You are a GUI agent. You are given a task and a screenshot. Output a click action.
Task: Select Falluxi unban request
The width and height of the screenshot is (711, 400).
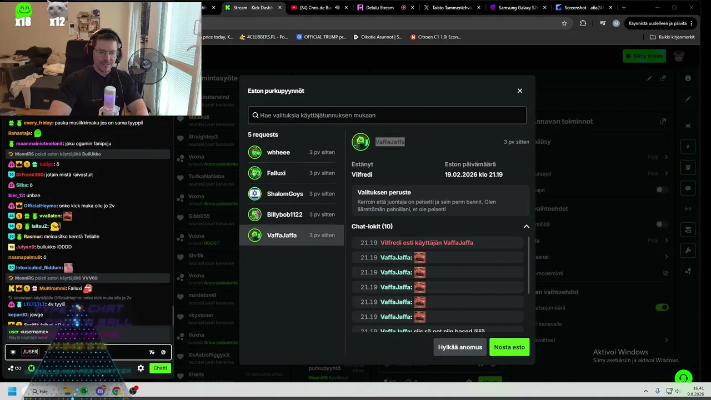(x=292, y=173)
